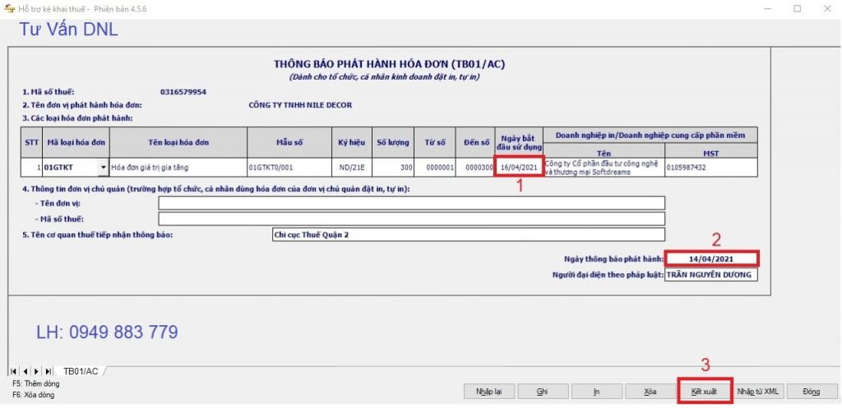Select the Hóa đơn giá trị gia tăng cell
Screen dimensions: 842x408
tap(178, 167)
